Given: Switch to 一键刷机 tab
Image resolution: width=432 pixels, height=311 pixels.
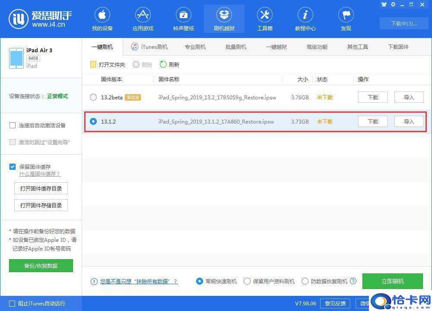Looking at the screenshot, I should coord(102,47).
